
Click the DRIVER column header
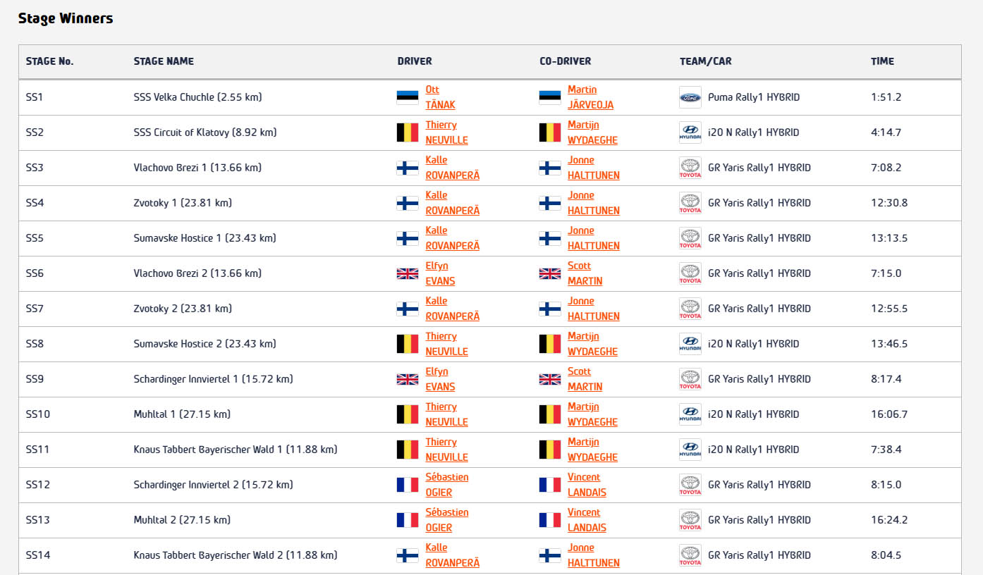coord(415,61)
